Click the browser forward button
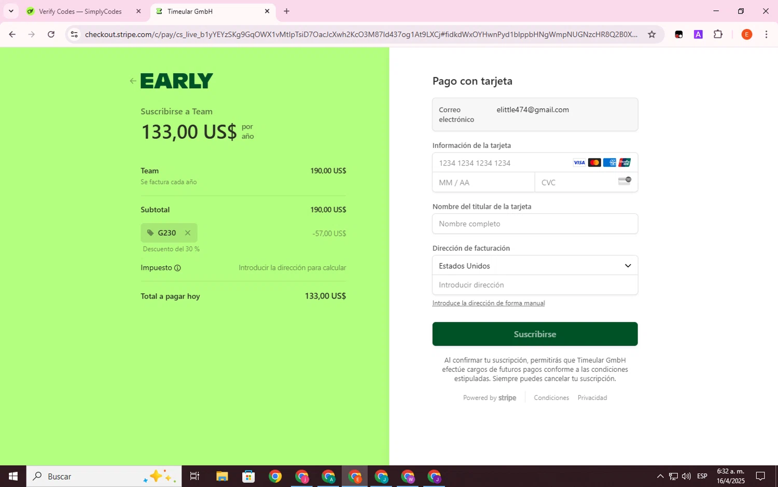Image resolution: width=778 pixels, height=487 pixels. 32,34
